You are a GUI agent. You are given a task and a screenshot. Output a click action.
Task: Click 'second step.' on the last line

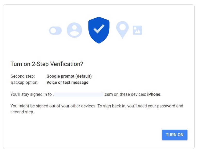pos(22,112)
